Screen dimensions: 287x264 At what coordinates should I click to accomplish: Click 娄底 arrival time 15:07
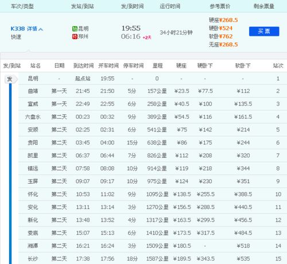[83, 233]
